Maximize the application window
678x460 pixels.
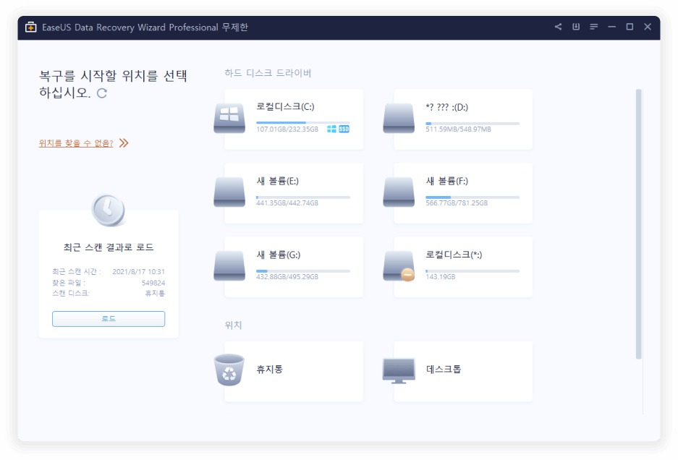tap(630, 27)
